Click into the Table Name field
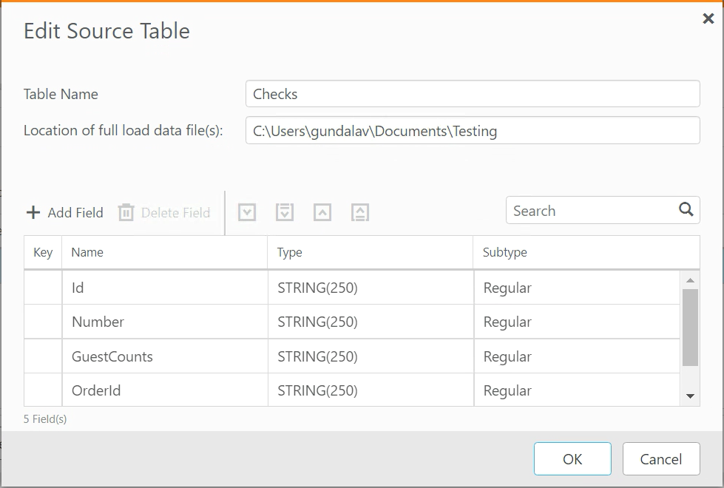724x488 pixels. point(472,94)
